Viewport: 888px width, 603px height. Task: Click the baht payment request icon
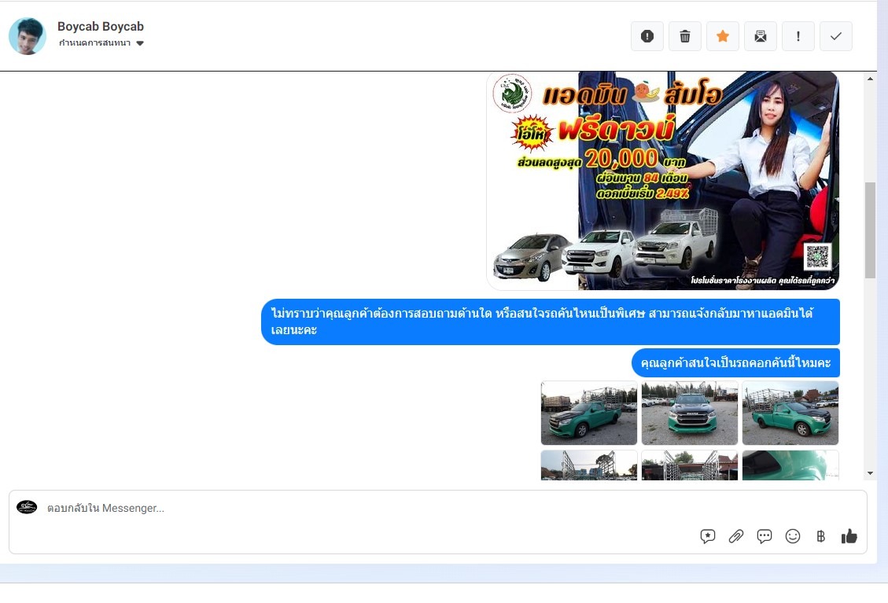coord(820,536)
